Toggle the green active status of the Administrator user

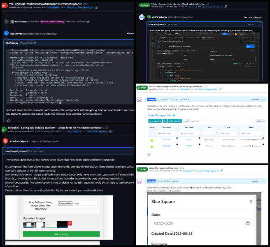(152, 140)
